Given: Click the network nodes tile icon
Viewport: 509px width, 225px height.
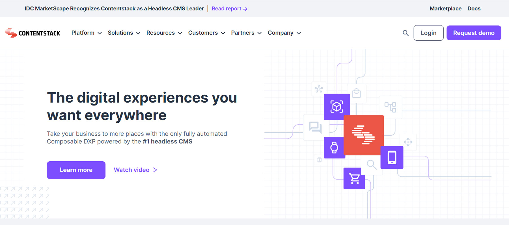Looking at the screenshot, I should [x=319, y=89].
